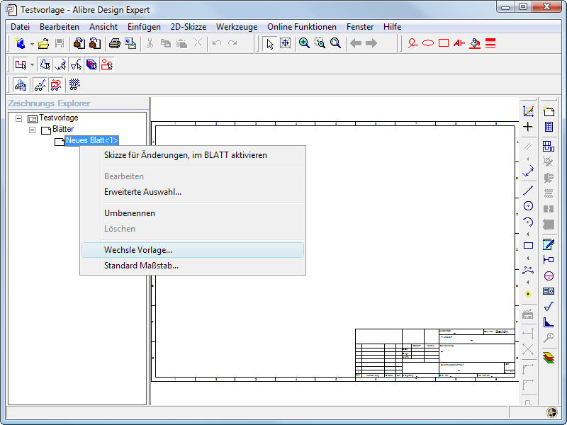Click the status bar compass icon
The image size is (567, 425).
click(x=552, y=412)
